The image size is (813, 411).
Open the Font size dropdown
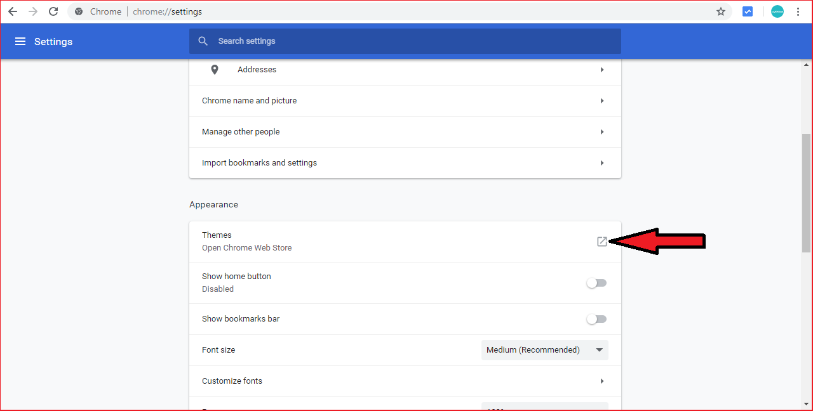point(544,349)
